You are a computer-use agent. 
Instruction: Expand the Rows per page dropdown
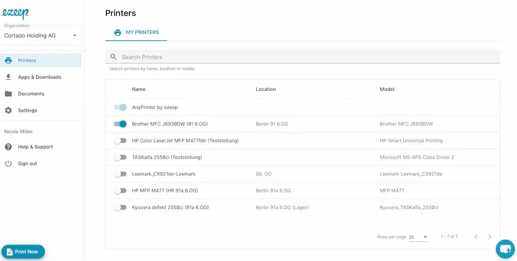[418, 237]
